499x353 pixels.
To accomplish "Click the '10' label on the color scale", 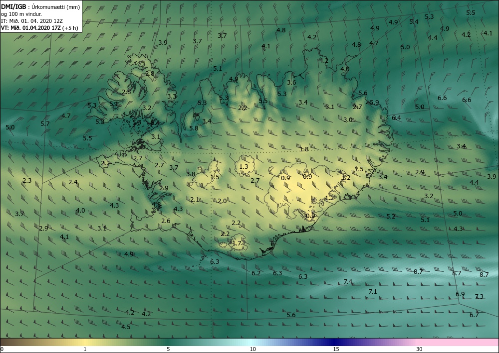I will pyautogui.click(x=252, y=350).
